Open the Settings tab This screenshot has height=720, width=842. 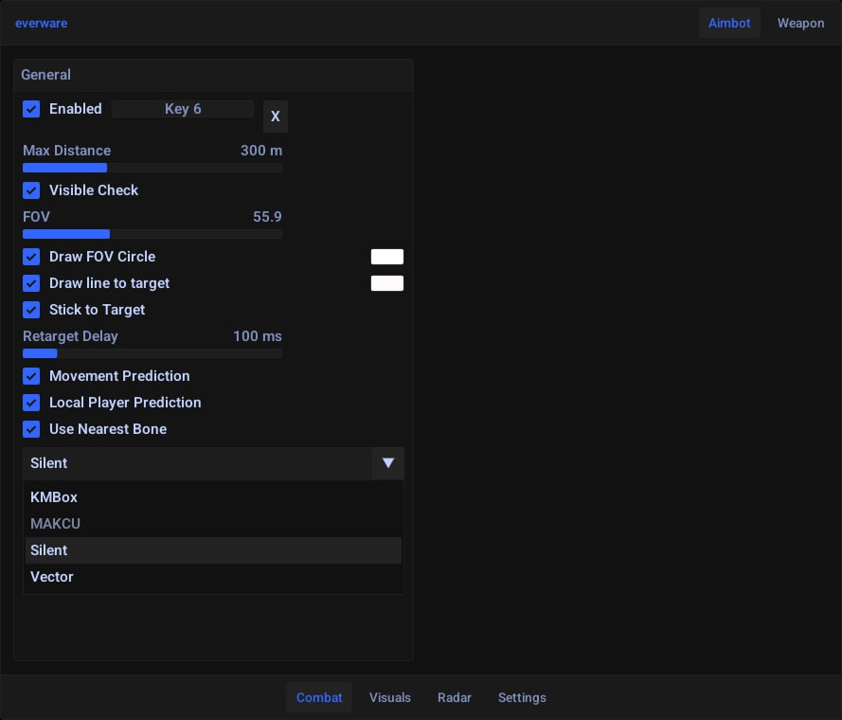[x=522, y=697]
